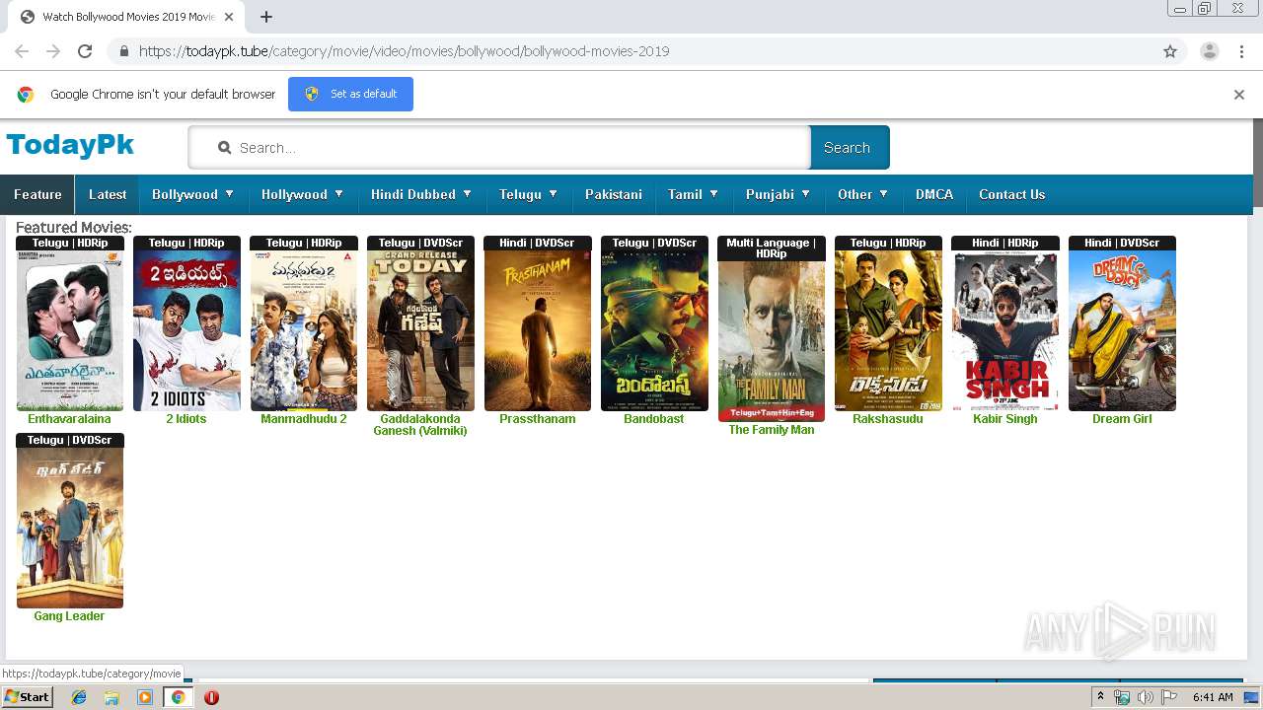Viewport: 1263px width, 710px height.
Task: Click the blue Search button
Action: click(850, 147)
